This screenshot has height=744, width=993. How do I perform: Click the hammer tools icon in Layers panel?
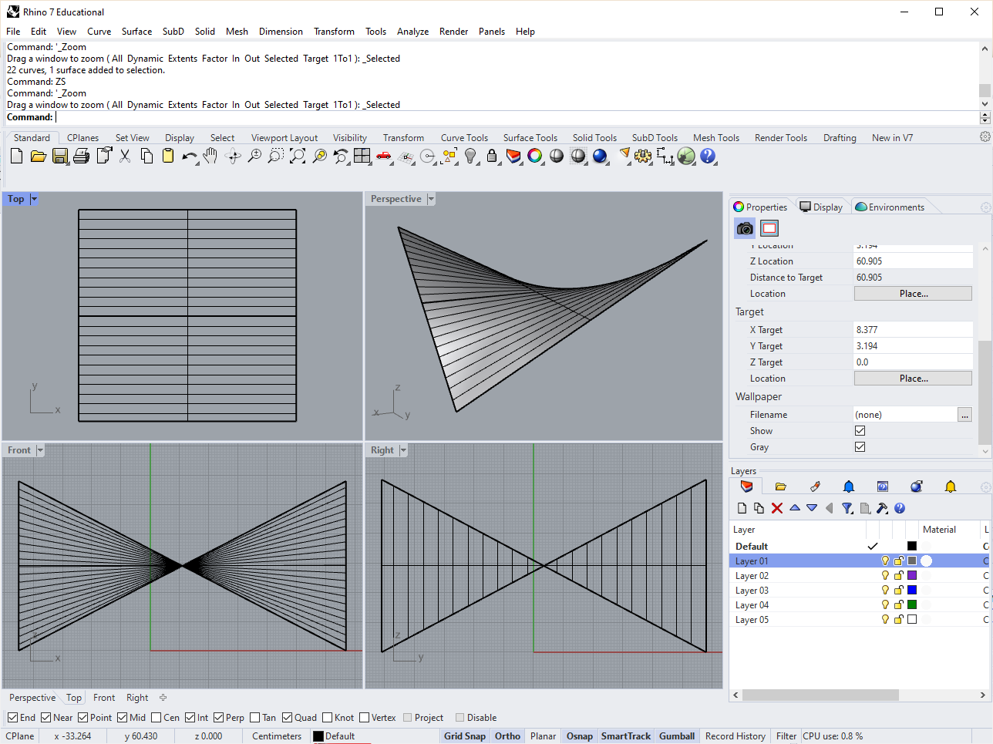(x=882, y=508)
